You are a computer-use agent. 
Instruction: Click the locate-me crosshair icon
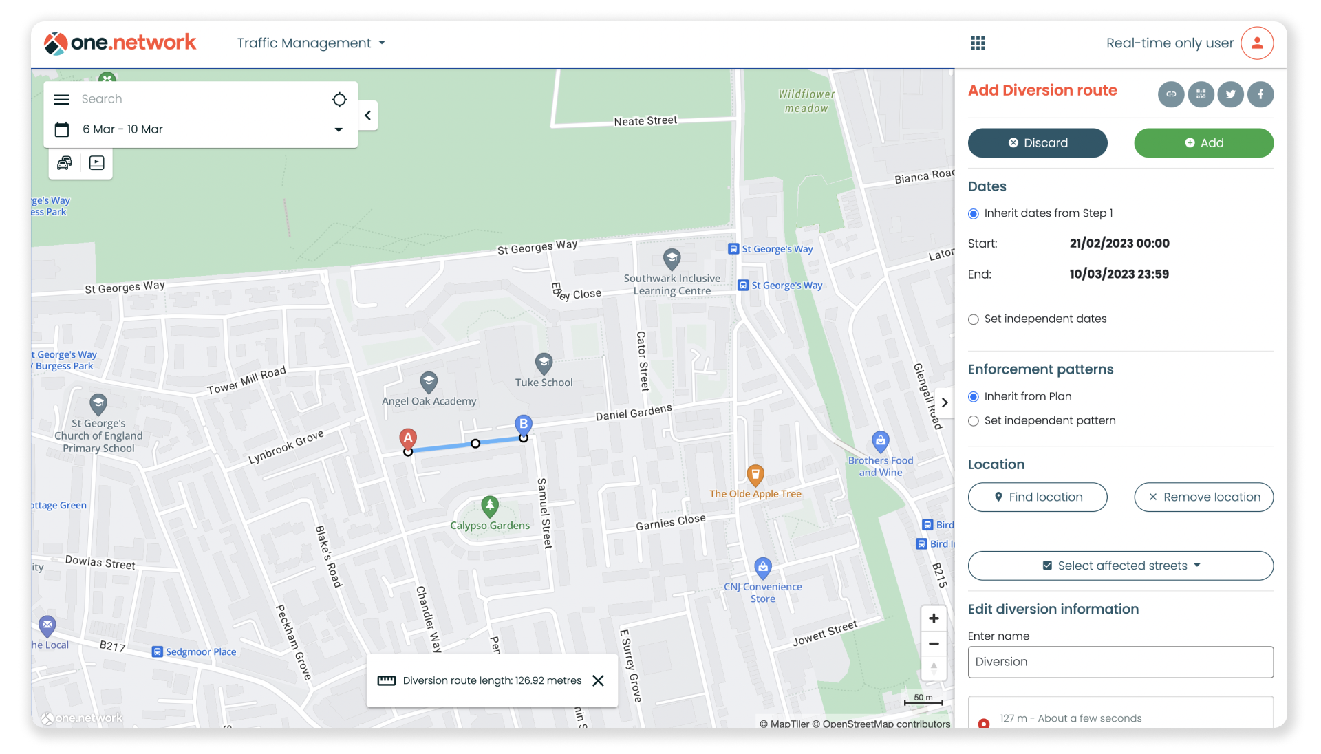[x=339, y=99]
